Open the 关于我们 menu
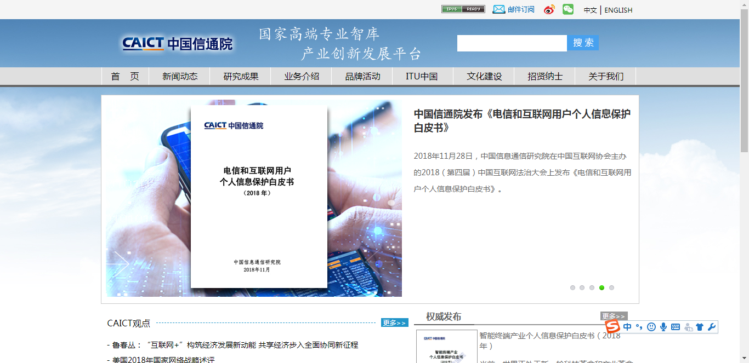The image size is (749, 363). point(606,77)
